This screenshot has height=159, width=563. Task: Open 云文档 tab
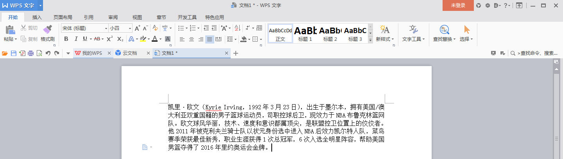[x=132, y=53]
